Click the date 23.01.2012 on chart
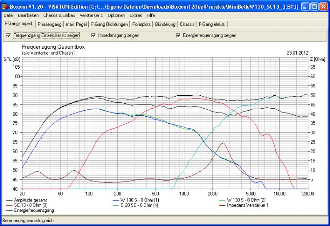 [x=297, y=53]
